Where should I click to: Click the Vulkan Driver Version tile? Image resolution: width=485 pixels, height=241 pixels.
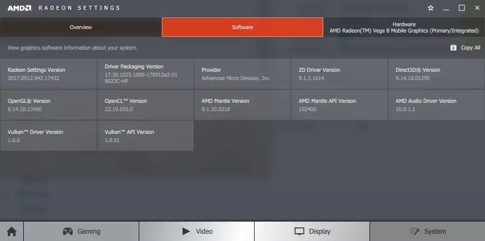tap(48, 136)
